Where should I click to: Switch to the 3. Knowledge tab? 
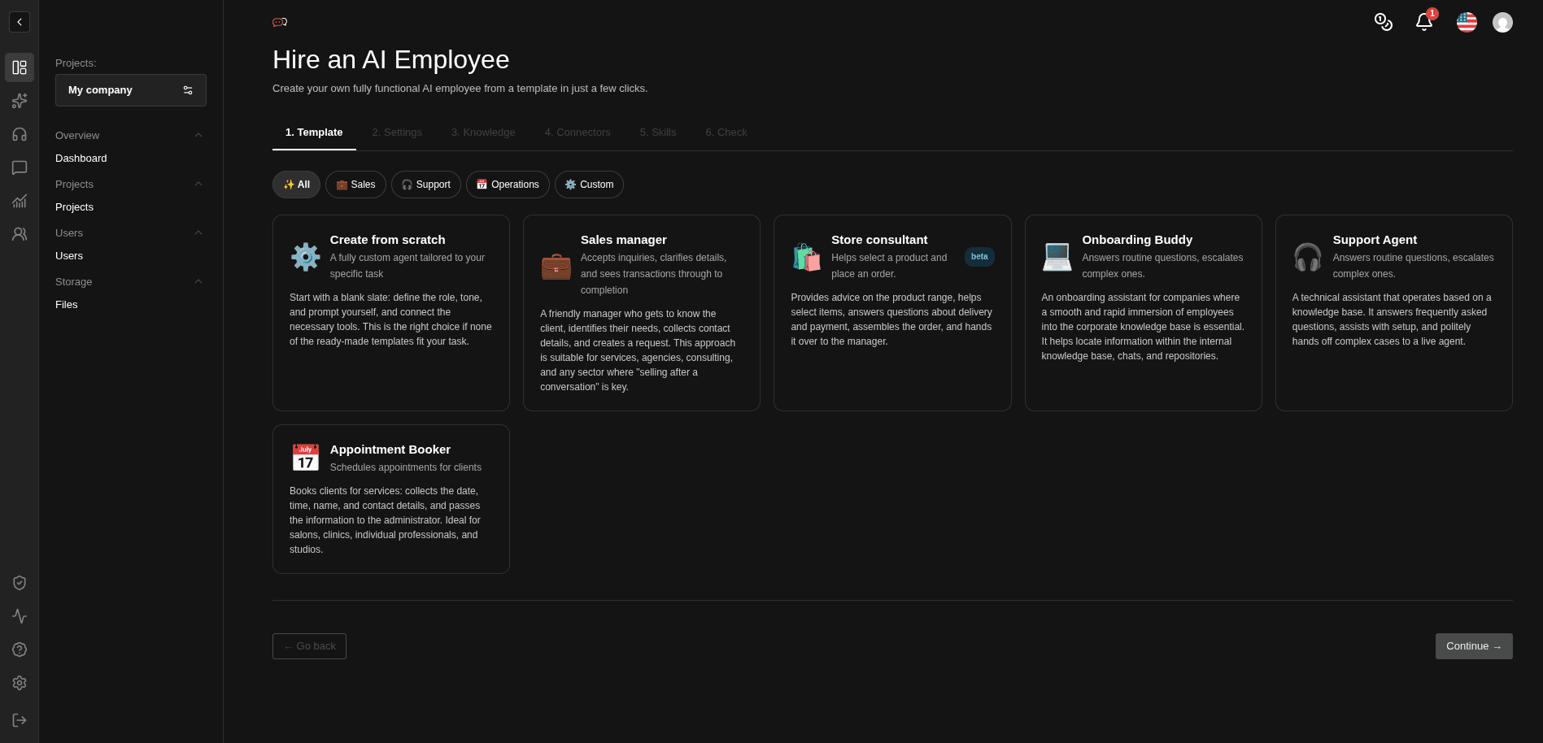(x=483, y=133)
